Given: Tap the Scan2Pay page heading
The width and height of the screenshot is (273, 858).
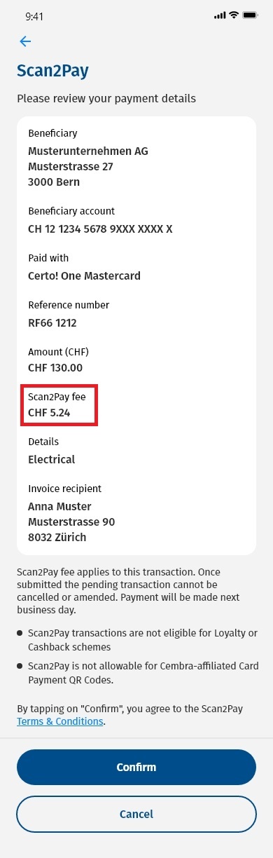Looking at the screenshot, I should 52,71.
